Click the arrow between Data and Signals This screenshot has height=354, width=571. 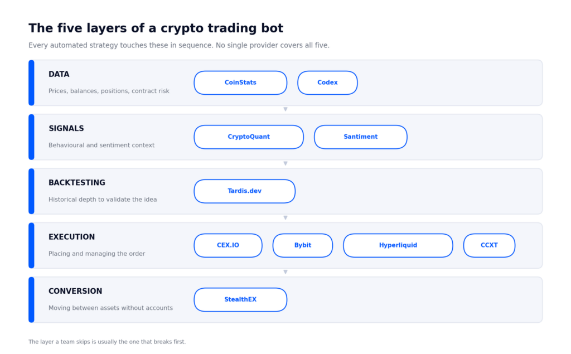(285, 109)
